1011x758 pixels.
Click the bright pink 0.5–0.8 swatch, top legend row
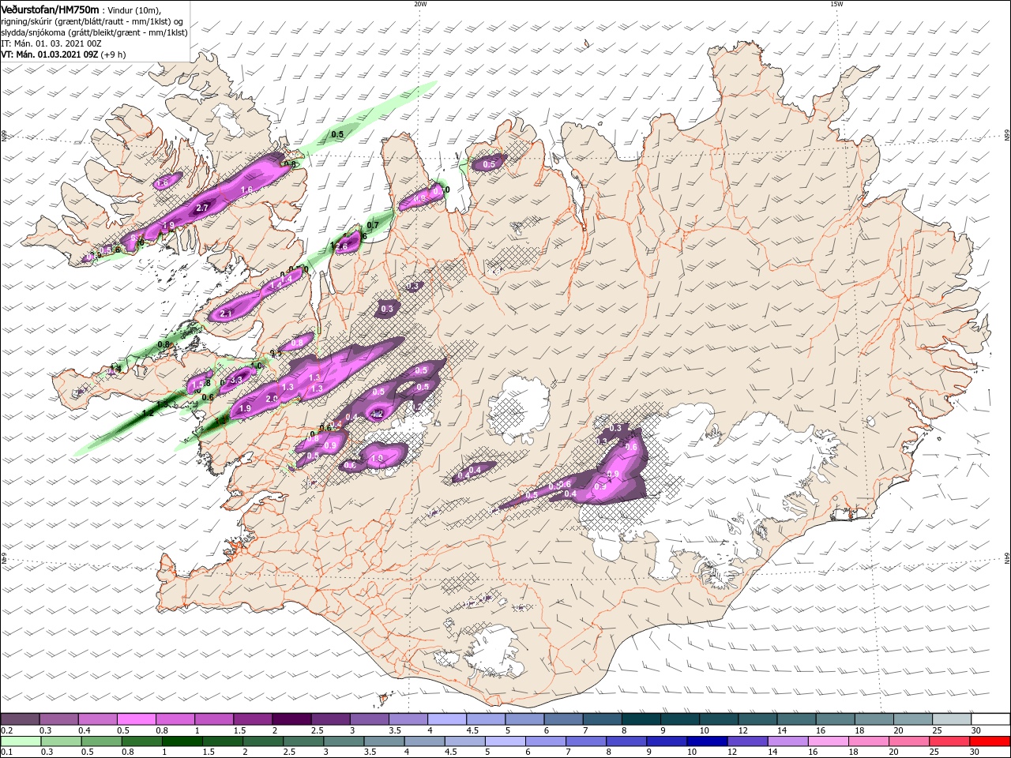click(x=136, y=719)
